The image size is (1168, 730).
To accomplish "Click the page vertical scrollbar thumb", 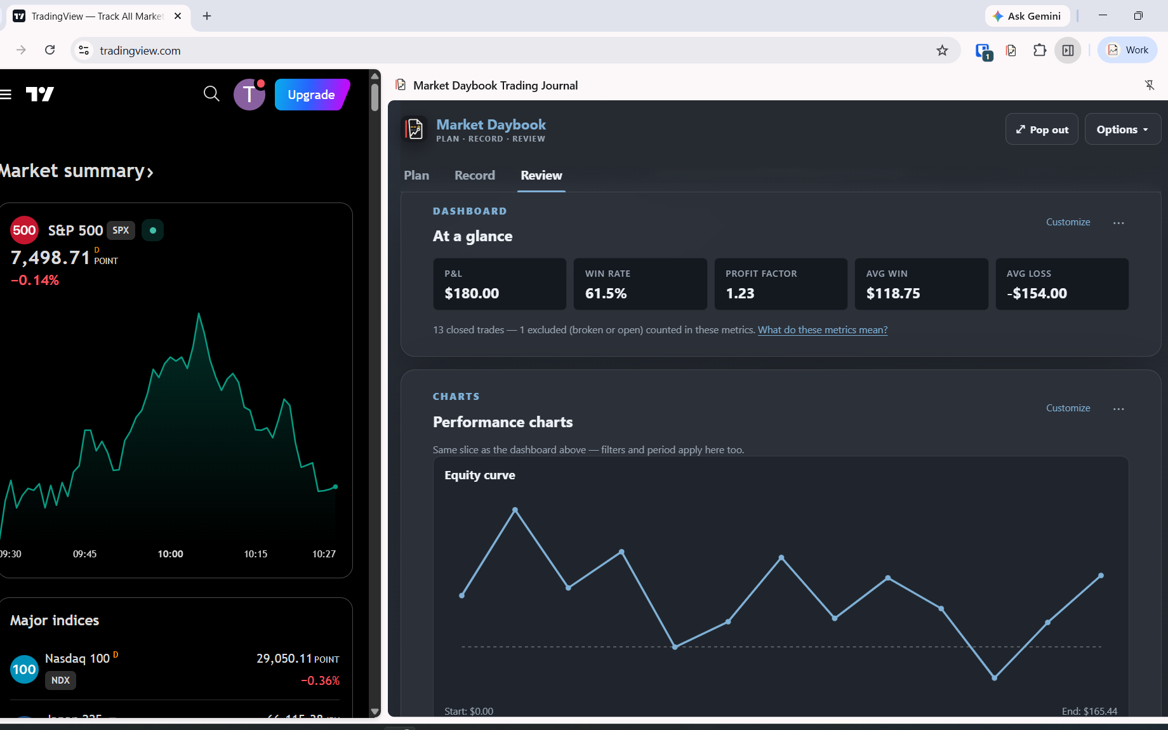I will tap(375, 96).
